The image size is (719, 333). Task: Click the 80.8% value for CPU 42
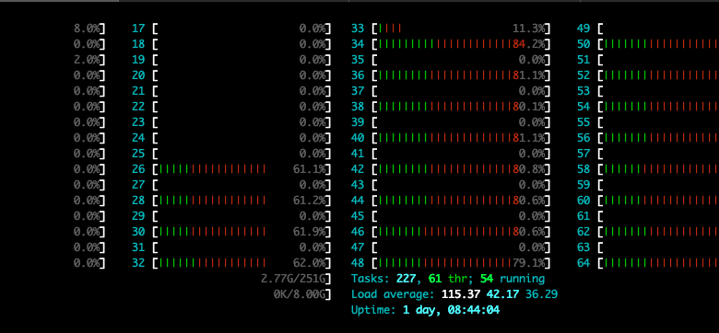(x=529, y=169)
